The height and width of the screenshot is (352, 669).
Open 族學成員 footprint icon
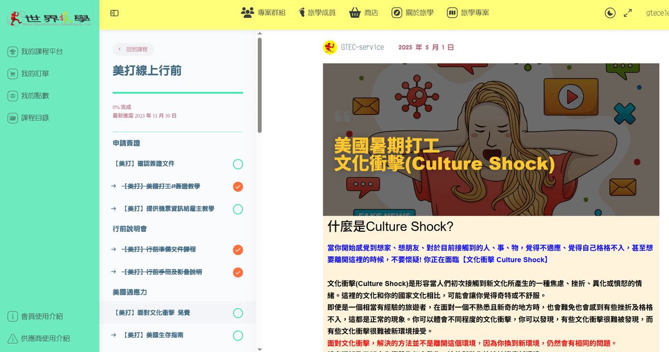click(302, 13)
